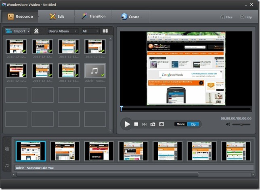Go to the Create tab
The image size is (260, 190).
click(x=130, y=17)
